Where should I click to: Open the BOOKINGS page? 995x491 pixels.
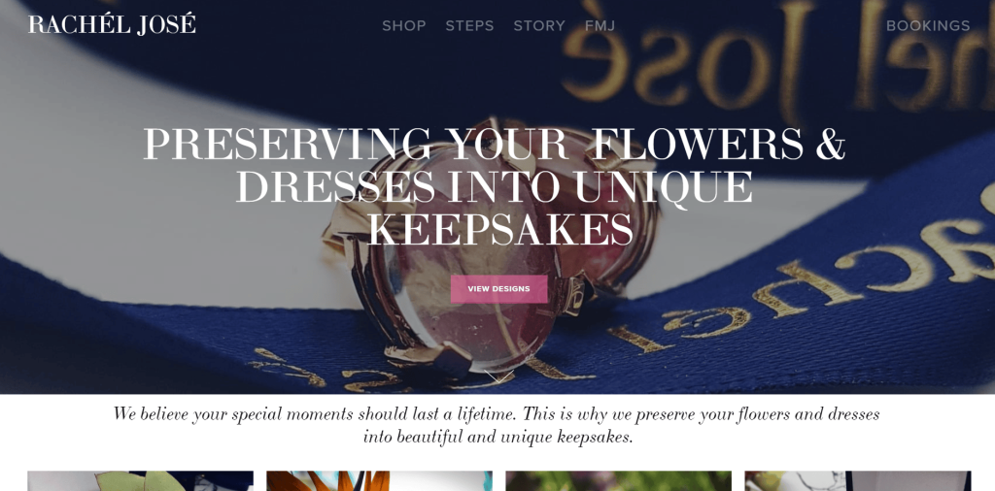coord(928,26)
